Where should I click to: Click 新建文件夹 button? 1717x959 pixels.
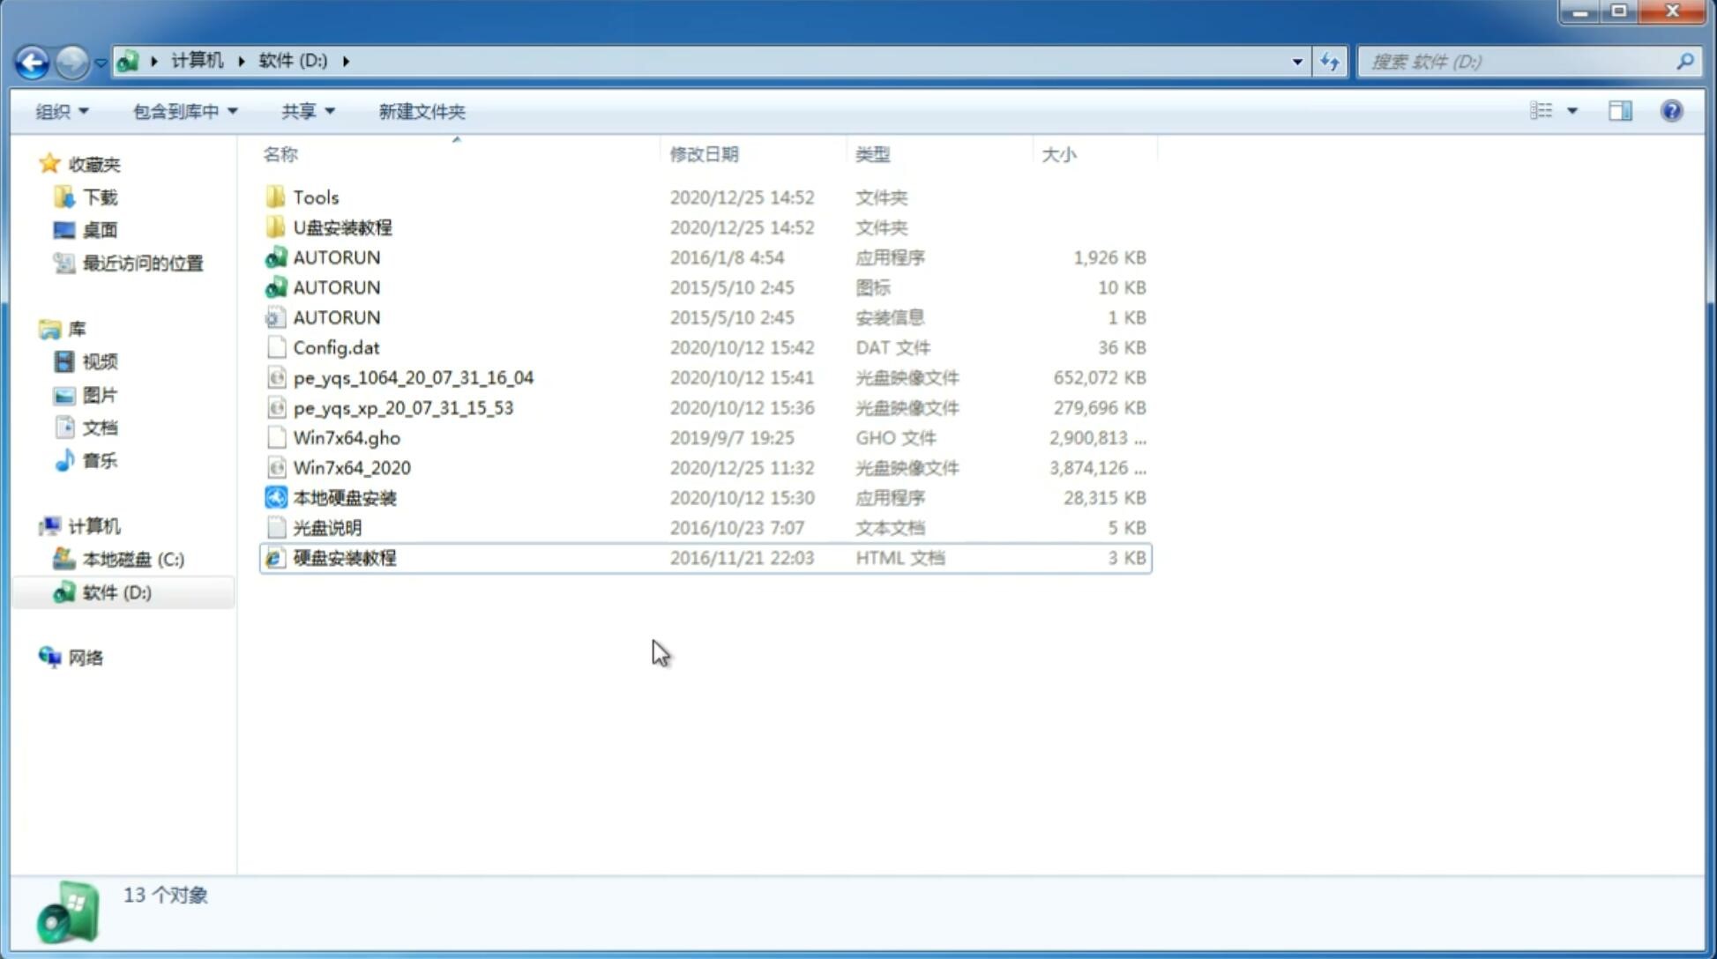[x=422, y=111]
